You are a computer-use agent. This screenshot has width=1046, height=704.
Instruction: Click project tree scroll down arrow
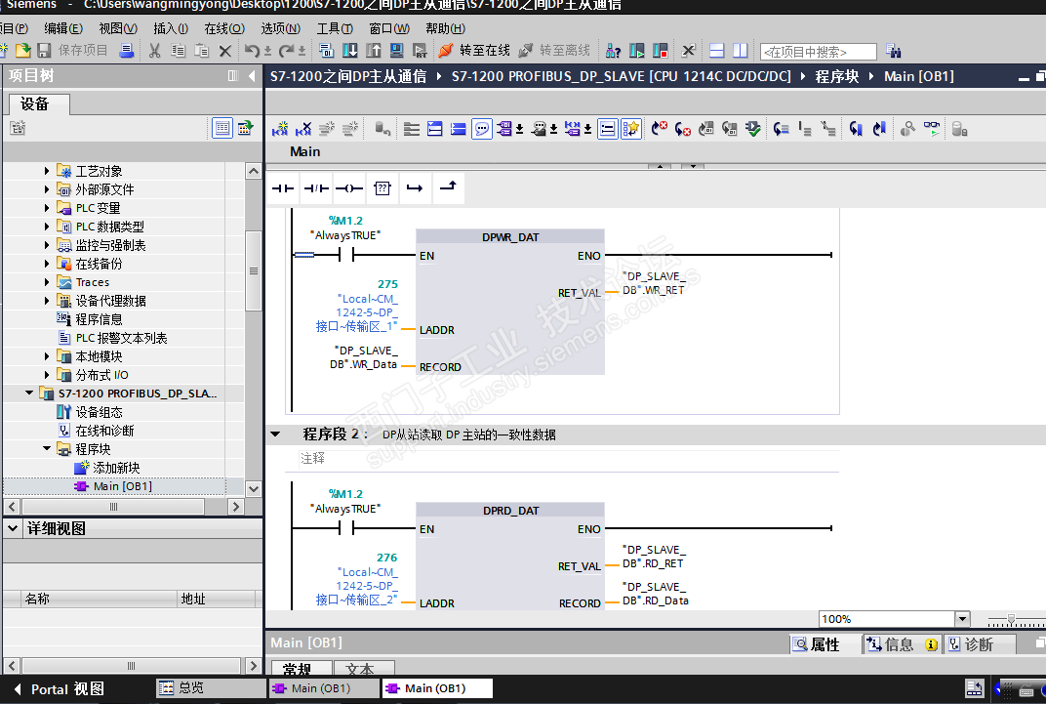point(254,488)
